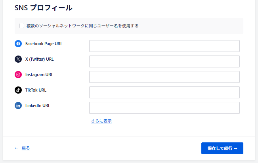Click the Facebook logo icon
The image size is (258, 163).
coord(18,44)
